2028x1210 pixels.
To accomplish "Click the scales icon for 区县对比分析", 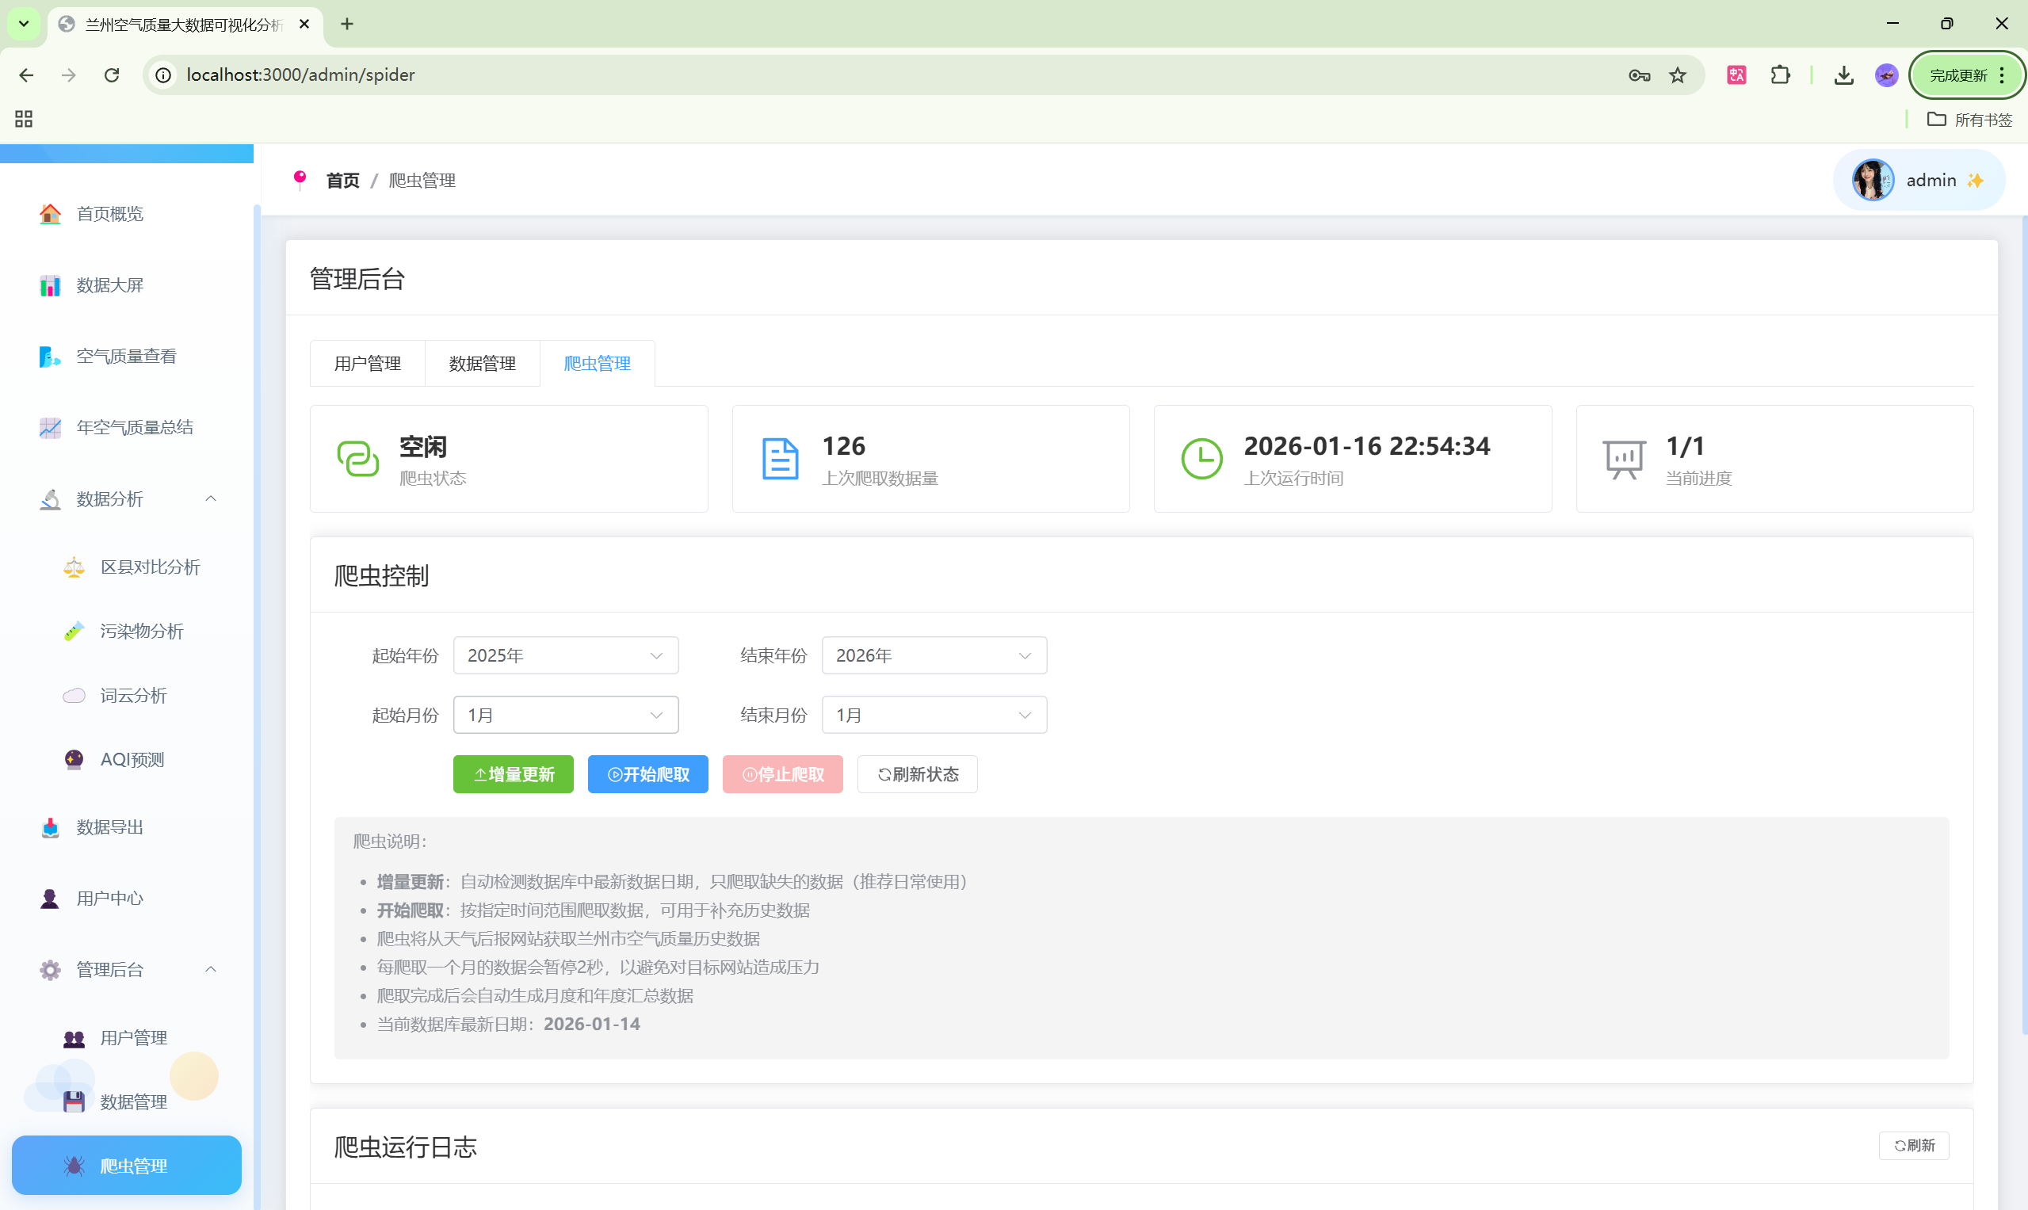I will (x=74, y=567).
